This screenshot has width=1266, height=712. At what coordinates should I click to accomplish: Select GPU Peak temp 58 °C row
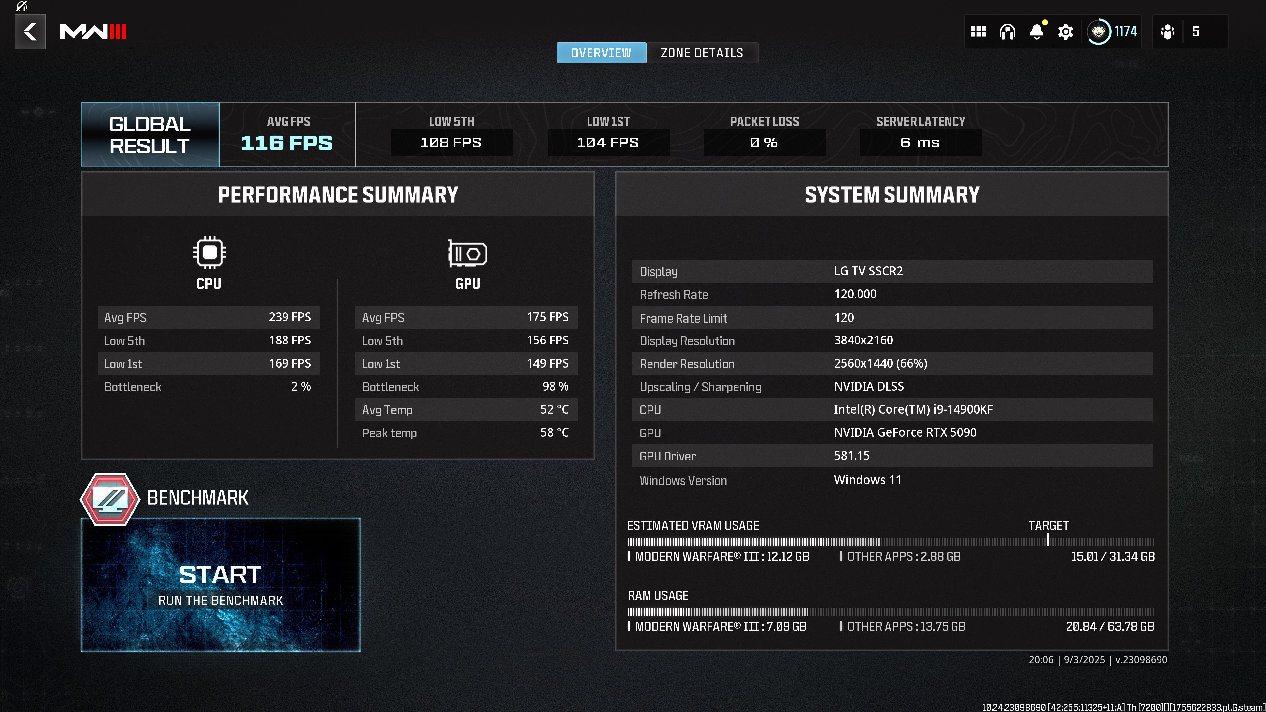467,433
